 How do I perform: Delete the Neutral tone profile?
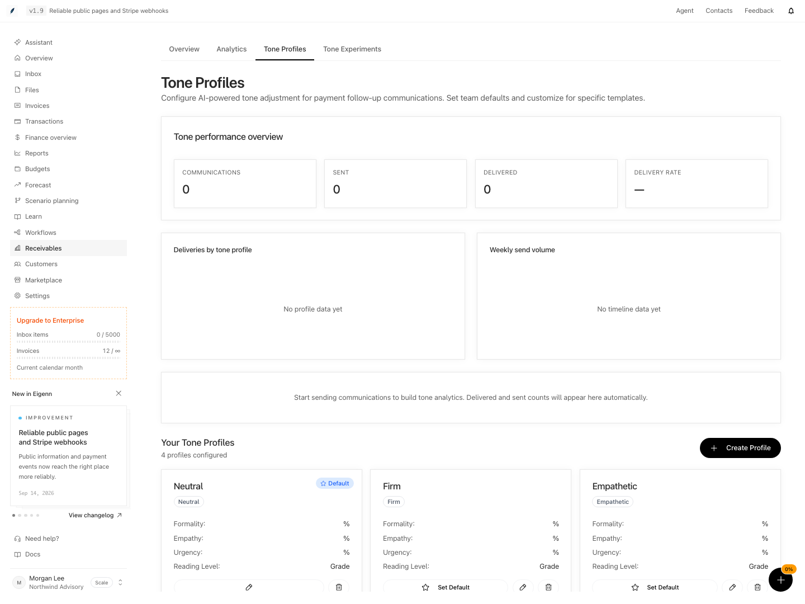tap(339, 587)
